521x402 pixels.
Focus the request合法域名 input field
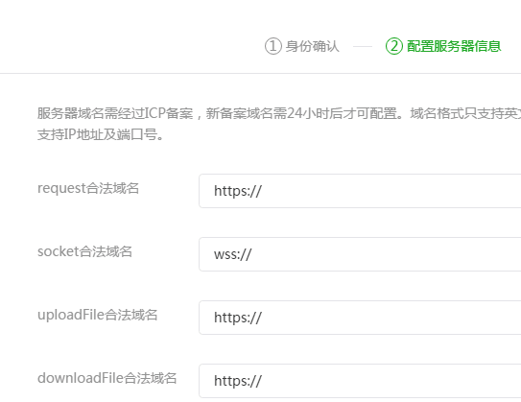click(x=360, y=191)
